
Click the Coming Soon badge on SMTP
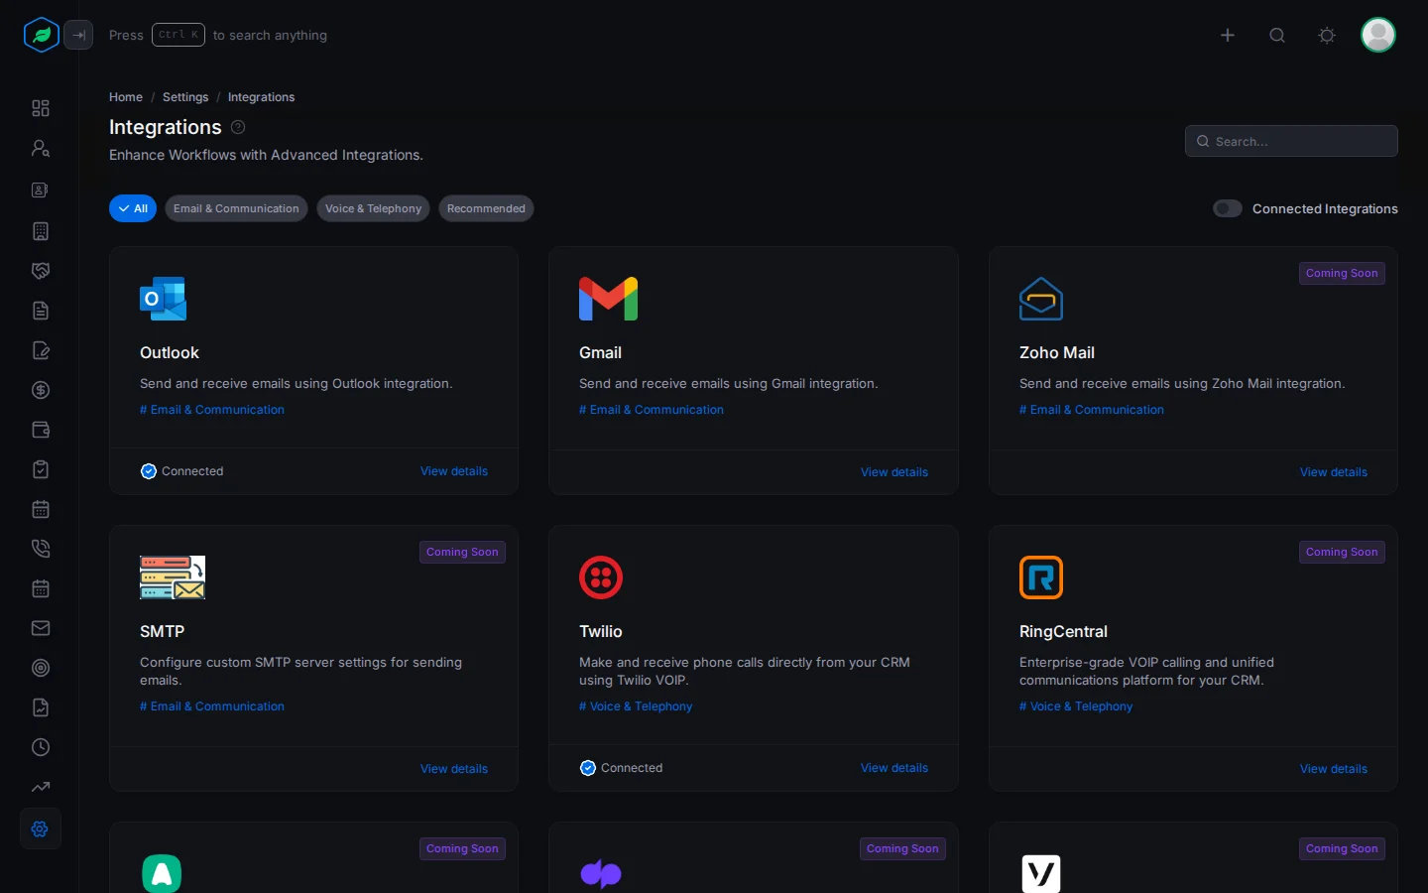point(462,552)
